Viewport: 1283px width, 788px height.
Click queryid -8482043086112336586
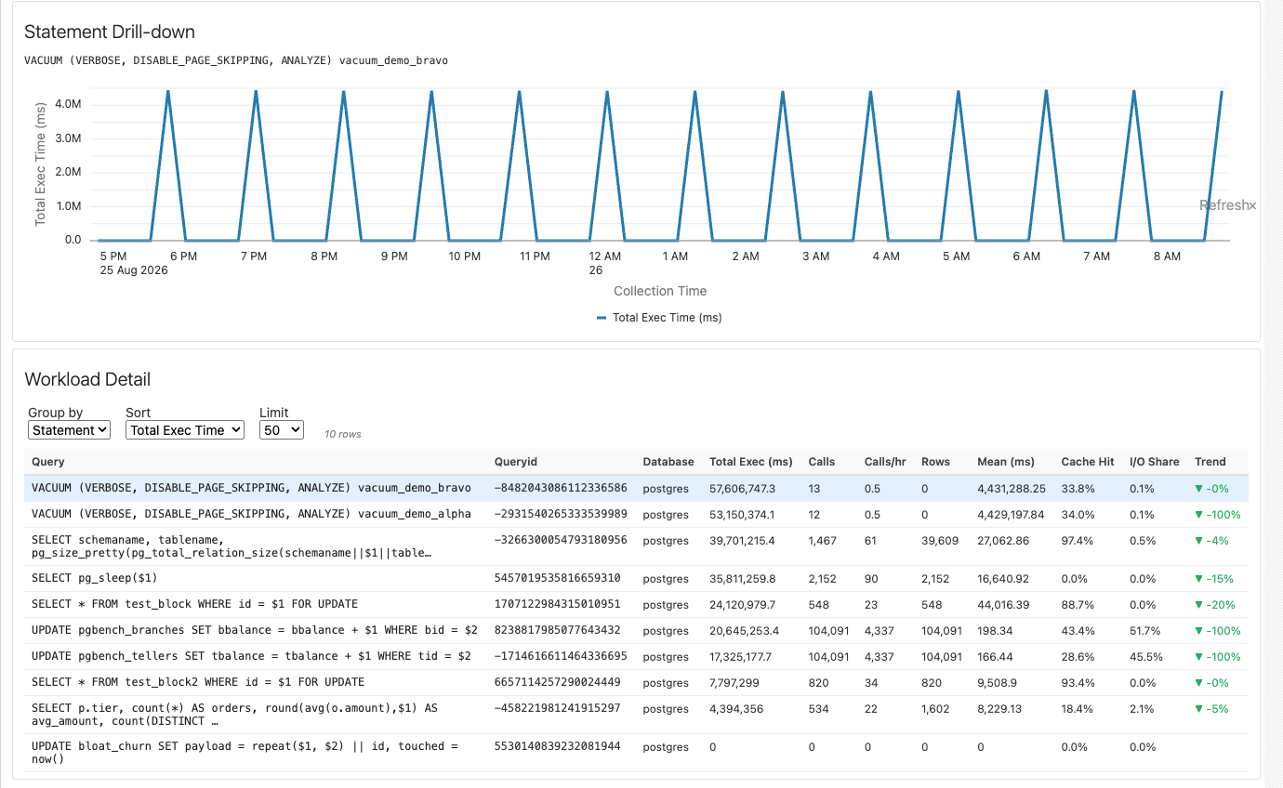point(561,488)
